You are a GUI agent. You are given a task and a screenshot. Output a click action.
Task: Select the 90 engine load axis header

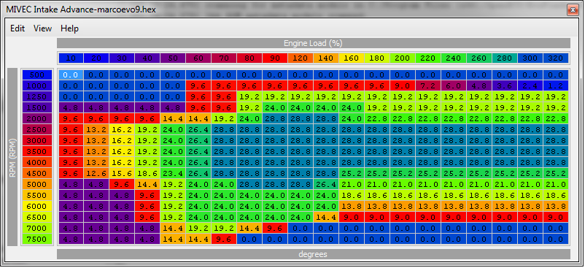tap(275, 58)
